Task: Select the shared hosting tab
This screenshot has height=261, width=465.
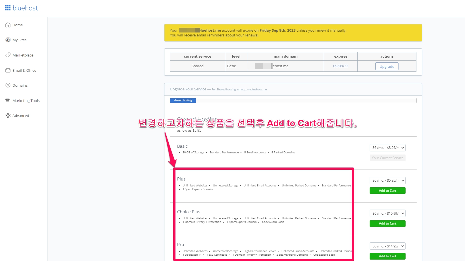Action: click(183, 100)
